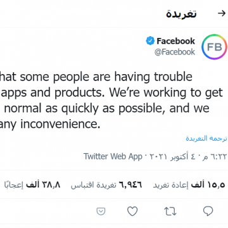The image size is (228, 228).
Task: Retweet using the double-arrow icon
Action: 170,211
